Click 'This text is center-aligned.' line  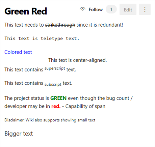(78, 60)
